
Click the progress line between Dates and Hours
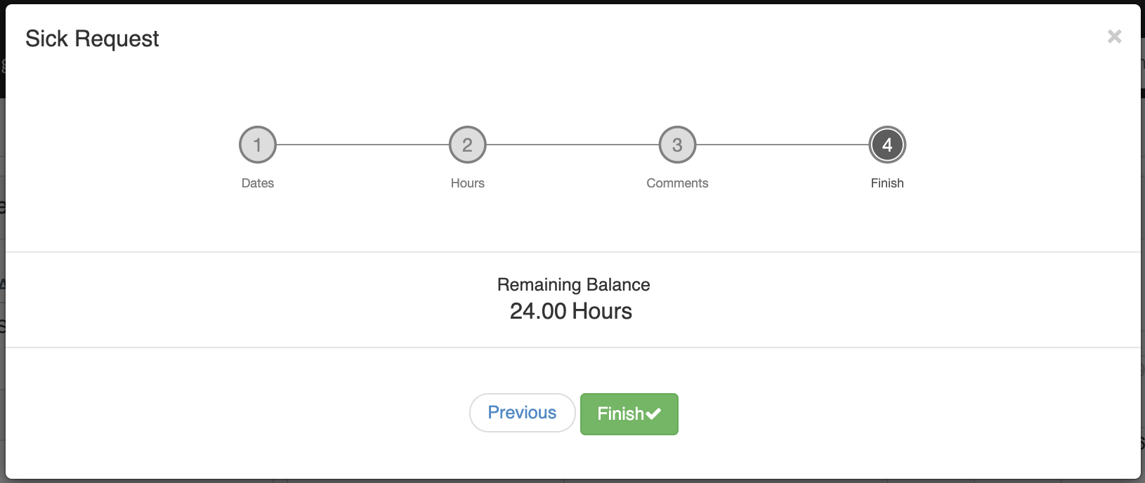[362, 145]
